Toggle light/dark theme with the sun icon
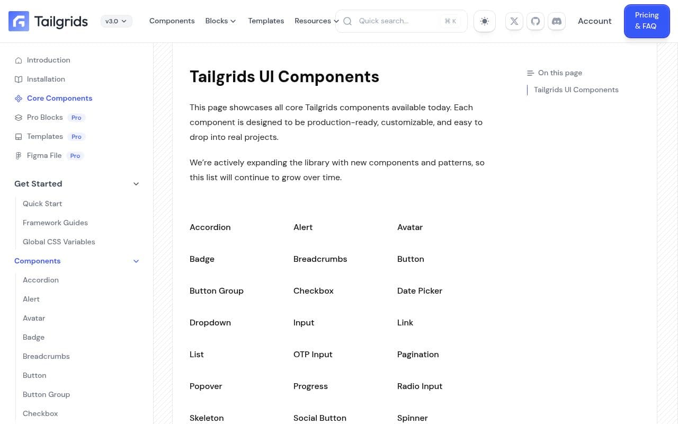The height and width of the screenshot is (424, 678). [484, 21]
